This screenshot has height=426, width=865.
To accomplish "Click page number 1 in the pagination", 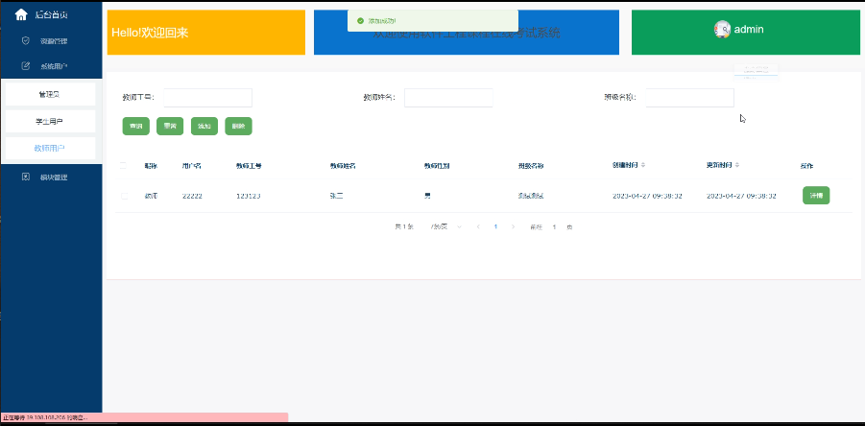I will click(x=496, y=227).
